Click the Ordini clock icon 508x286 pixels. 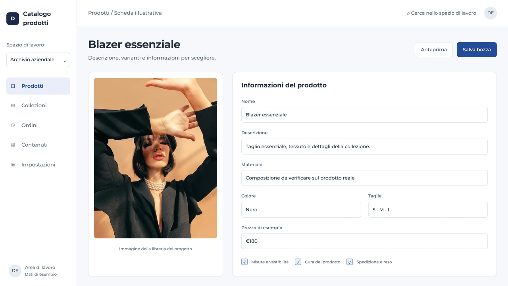[x=13, y=125]
